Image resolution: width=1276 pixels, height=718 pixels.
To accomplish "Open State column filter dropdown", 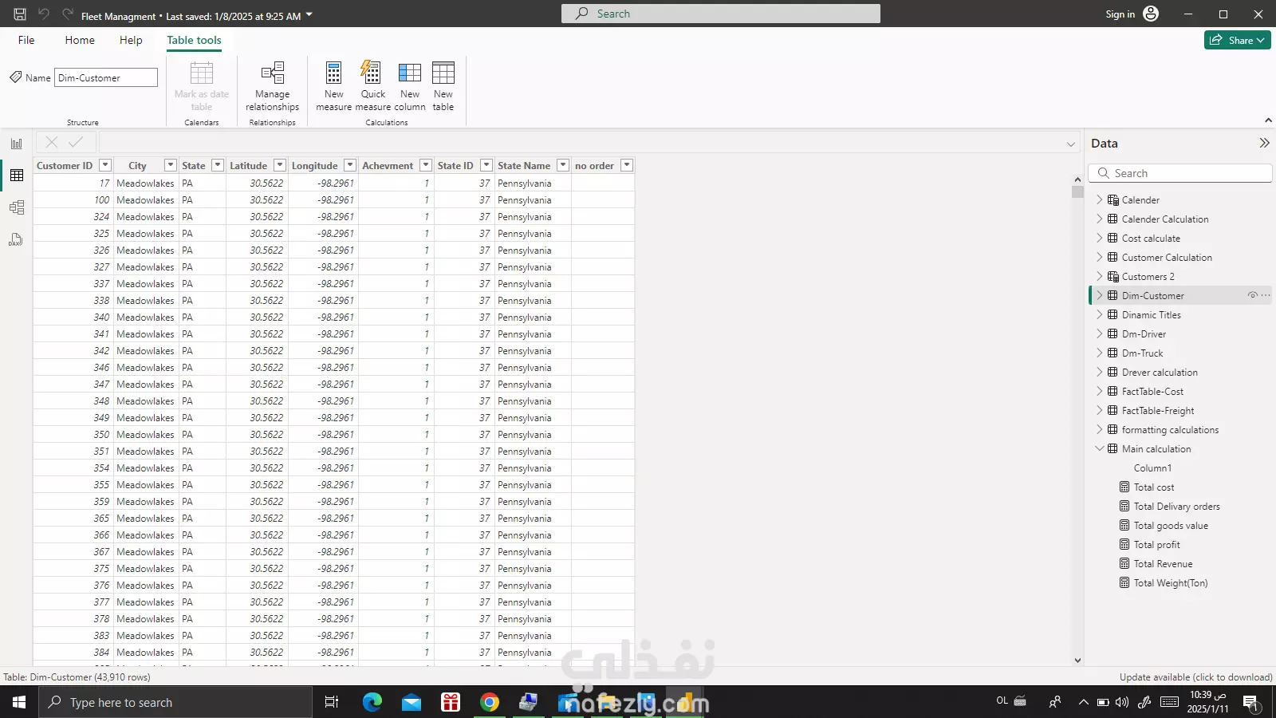I will pyautogui.click(x=217, y=165).
